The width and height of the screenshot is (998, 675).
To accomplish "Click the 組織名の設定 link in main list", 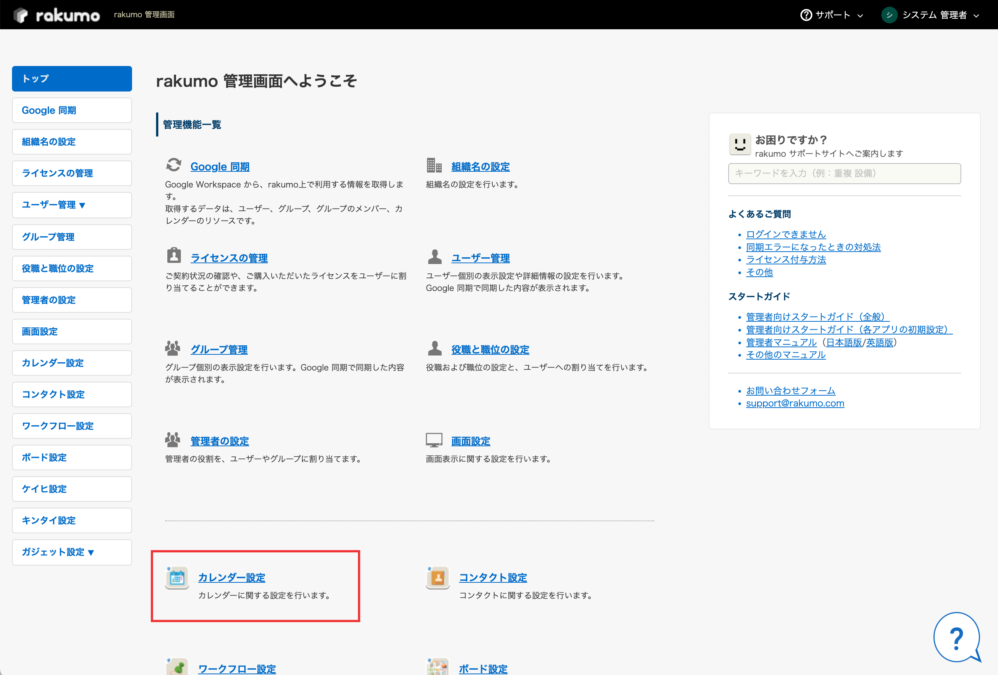I will coord(481,166).
